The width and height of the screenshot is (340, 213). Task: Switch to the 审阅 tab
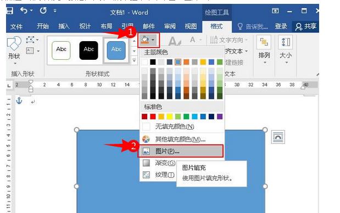coord(170,26)
